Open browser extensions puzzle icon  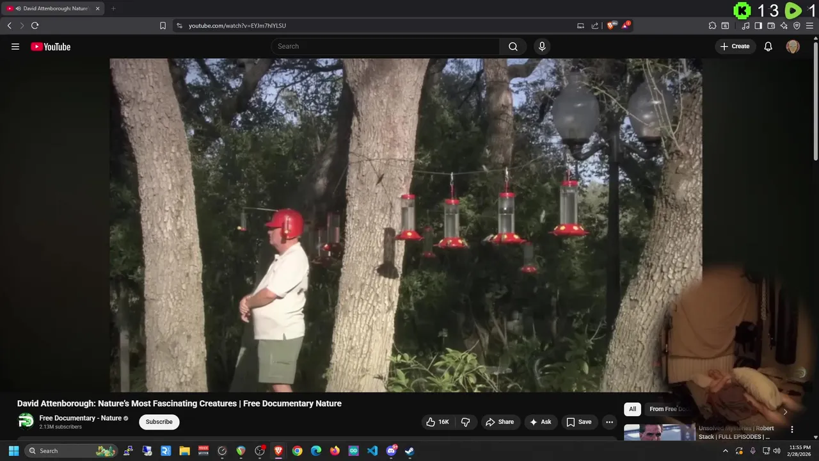point(712,26)
